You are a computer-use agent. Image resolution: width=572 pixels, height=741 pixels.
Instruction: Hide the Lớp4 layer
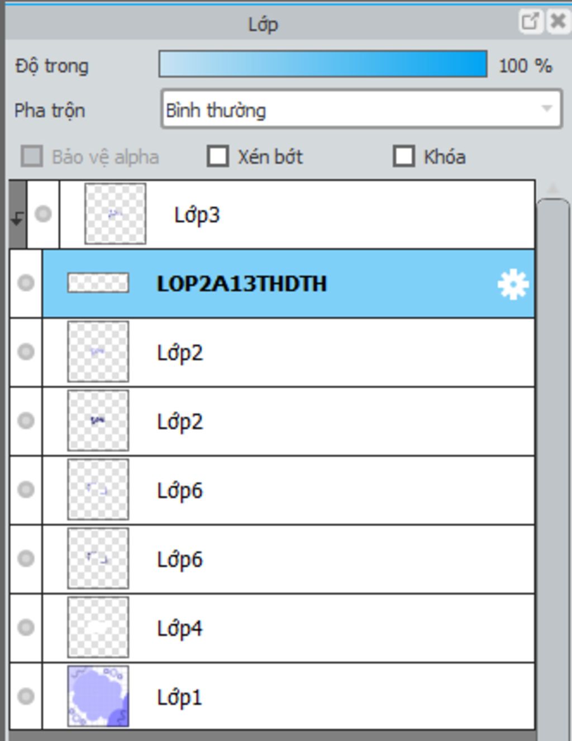(26, 628)
